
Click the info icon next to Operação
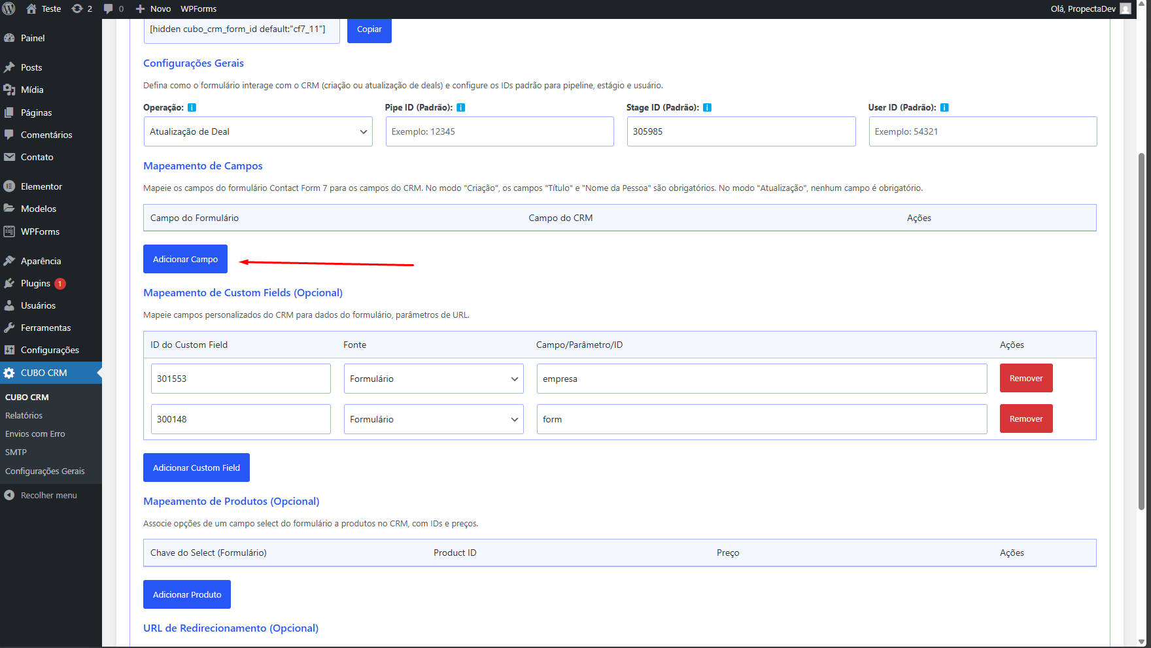coord(192,107)
